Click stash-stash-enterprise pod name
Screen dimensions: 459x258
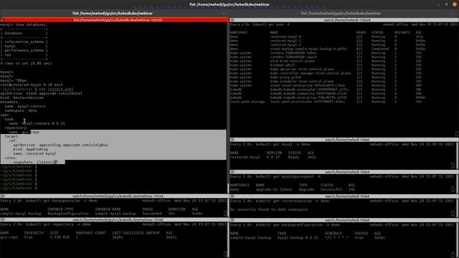click(x=308, y=85)
